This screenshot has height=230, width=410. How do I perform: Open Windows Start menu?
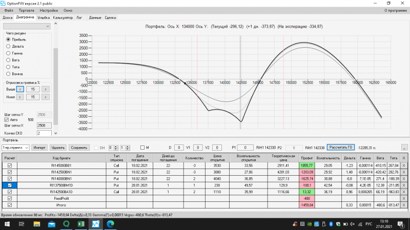(x=7, y=224)
